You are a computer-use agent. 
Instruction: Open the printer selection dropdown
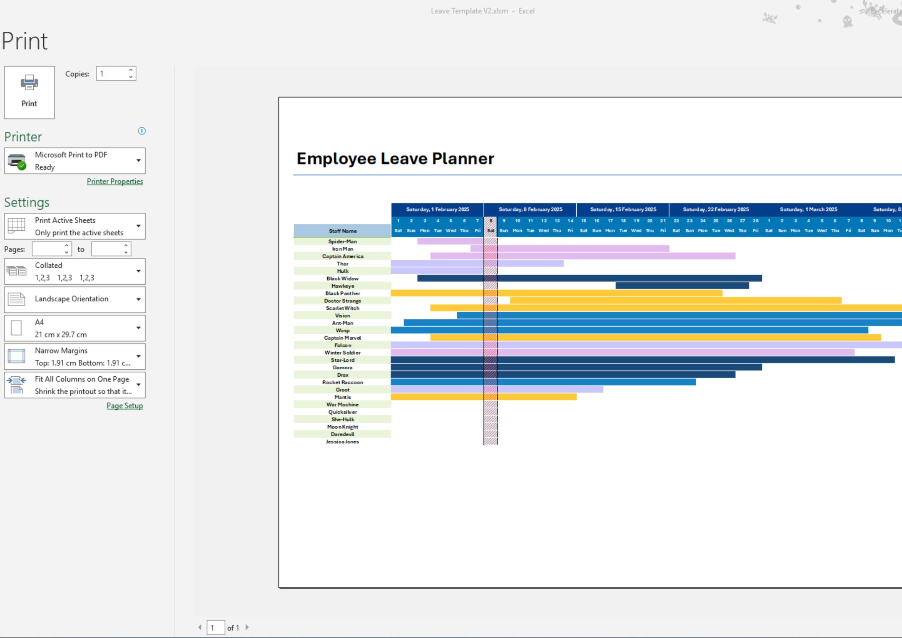(138, 160)
